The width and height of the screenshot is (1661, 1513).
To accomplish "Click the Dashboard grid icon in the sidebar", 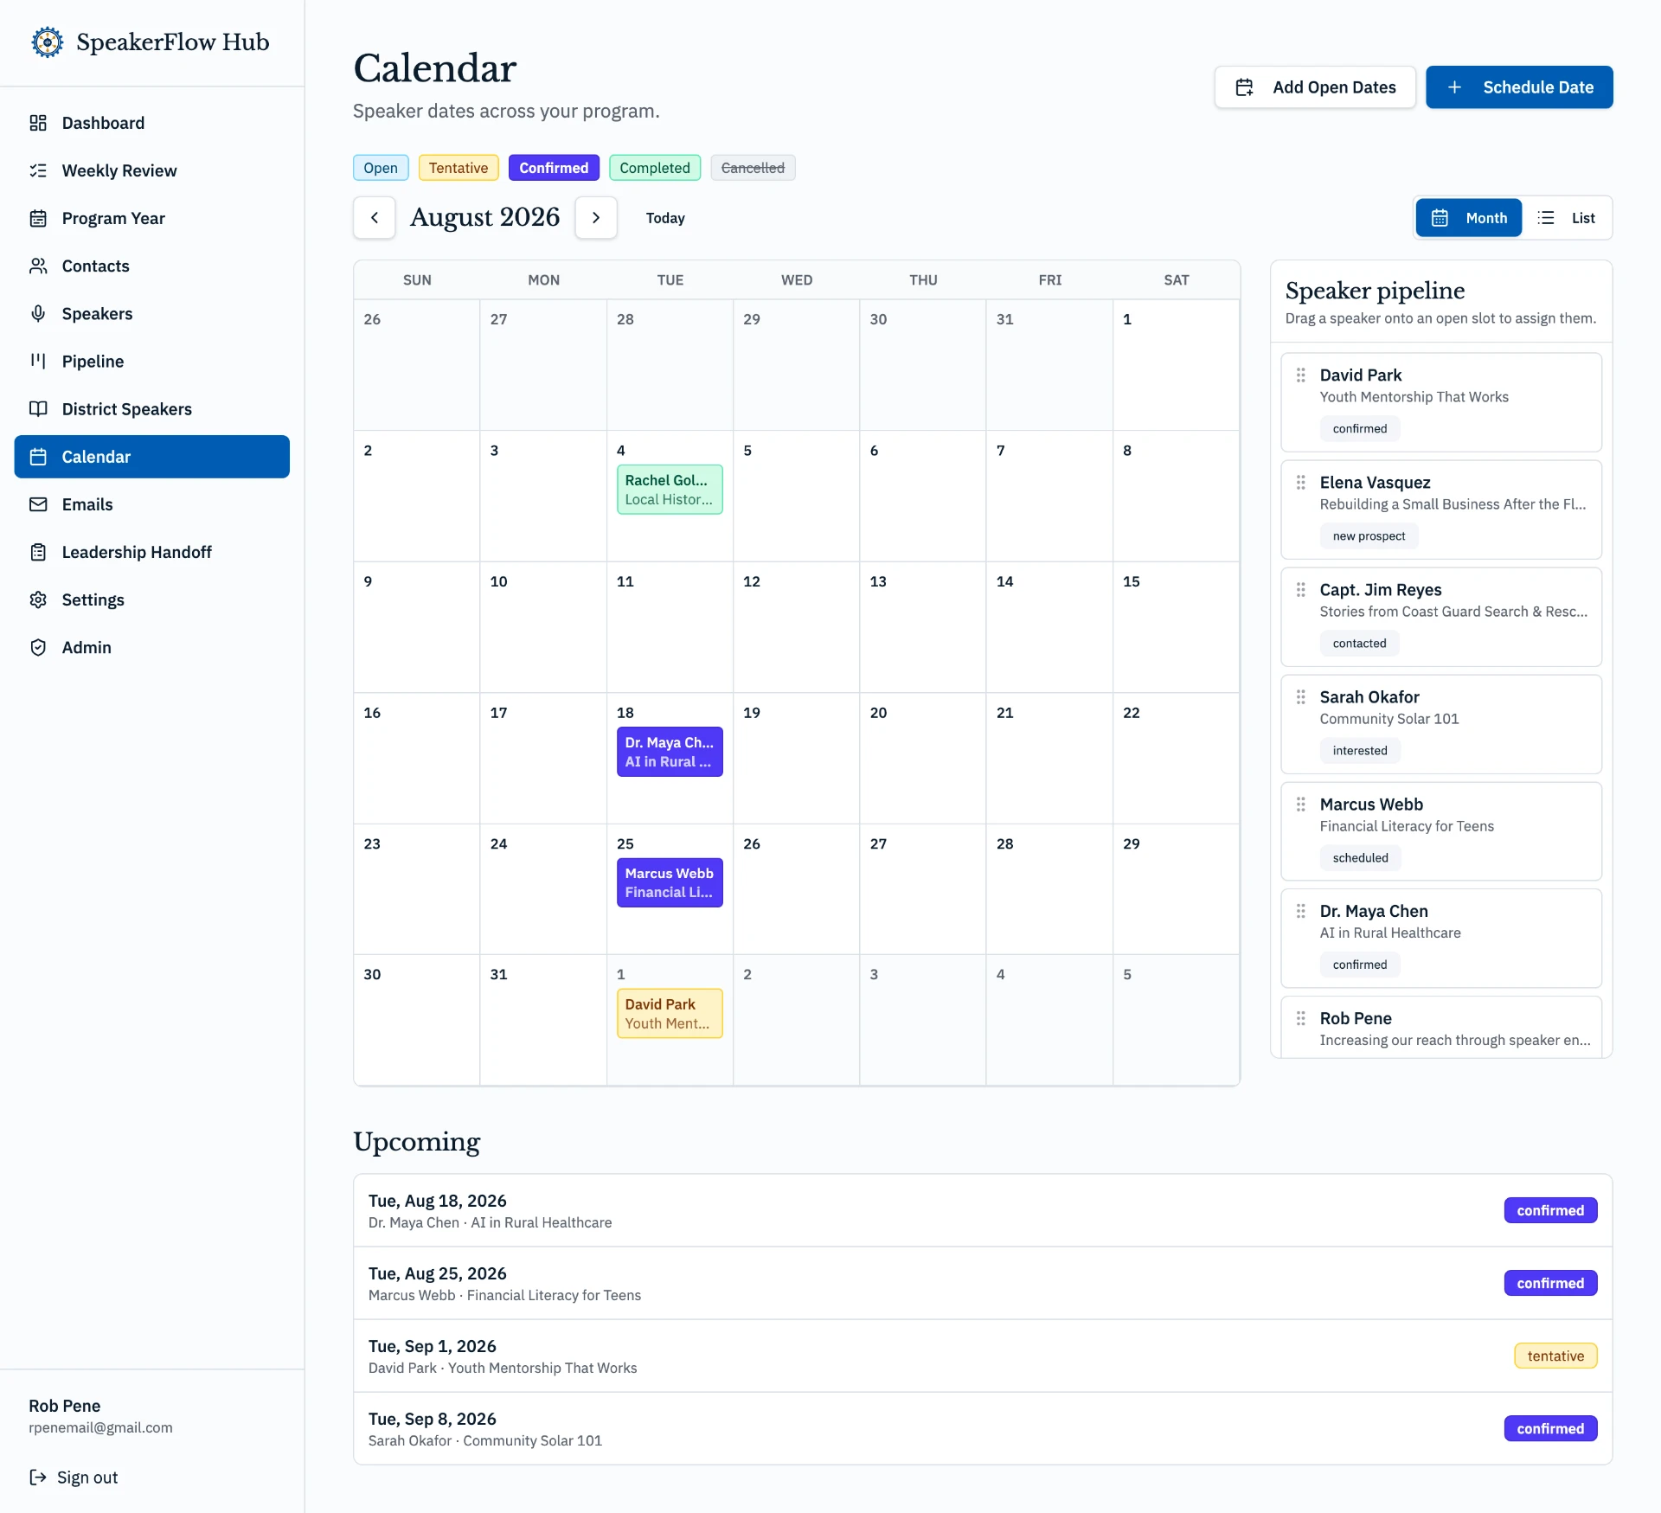I will (38, 123).
